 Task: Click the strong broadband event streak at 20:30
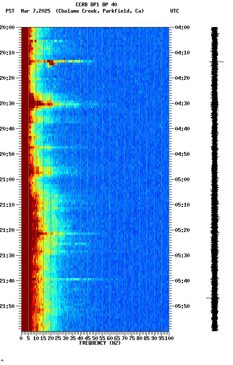(x=64, y=104)
